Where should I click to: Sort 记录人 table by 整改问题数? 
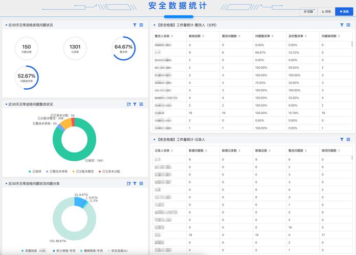pos(305,150)
